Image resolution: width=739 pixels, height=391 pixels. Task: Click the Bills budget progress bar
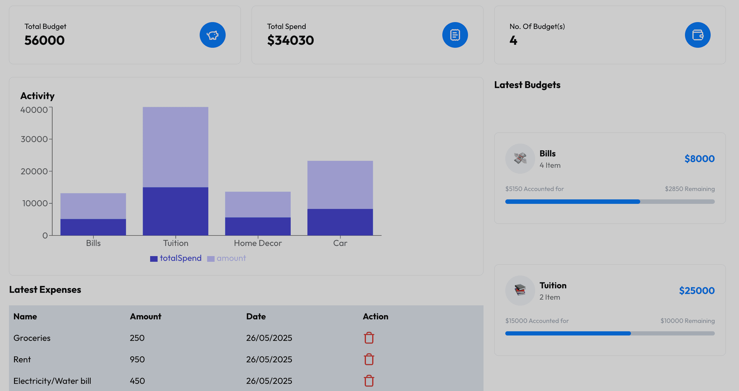click(610, 202)
